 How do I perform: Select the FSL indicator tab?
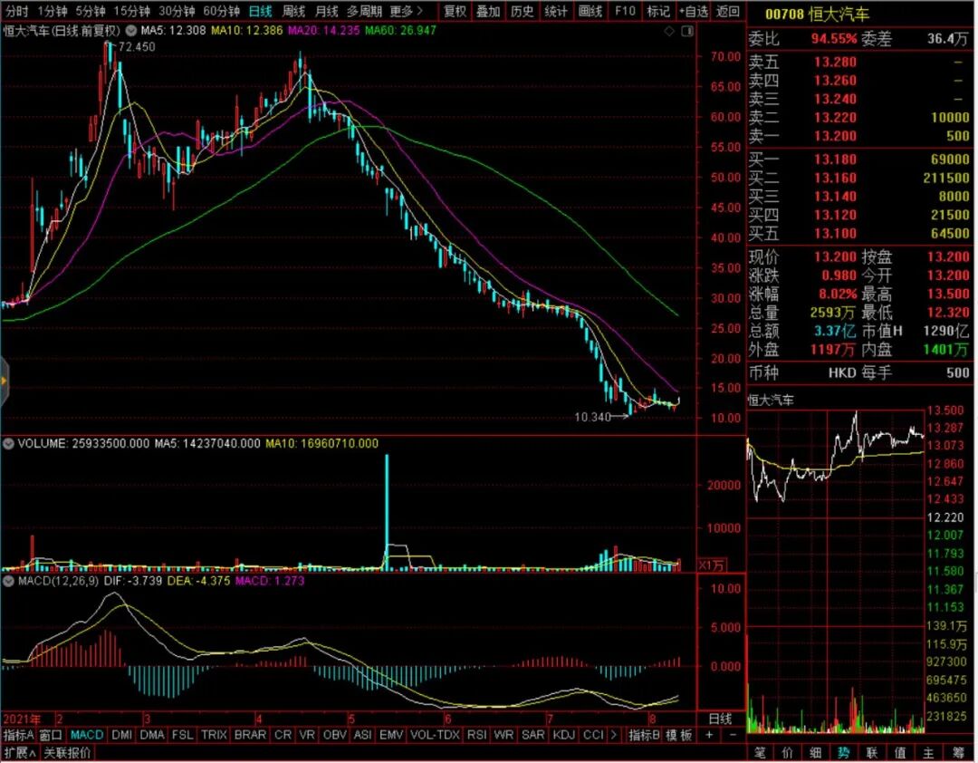click(183, 735)
